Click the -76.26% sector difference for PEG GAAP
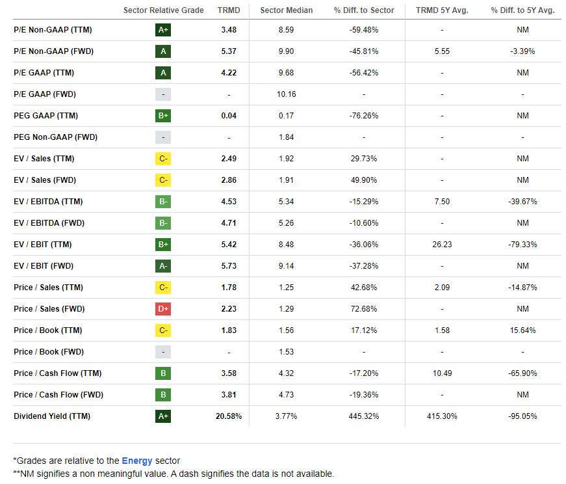The height and width of the screenshot is (484, 566). 364,116
